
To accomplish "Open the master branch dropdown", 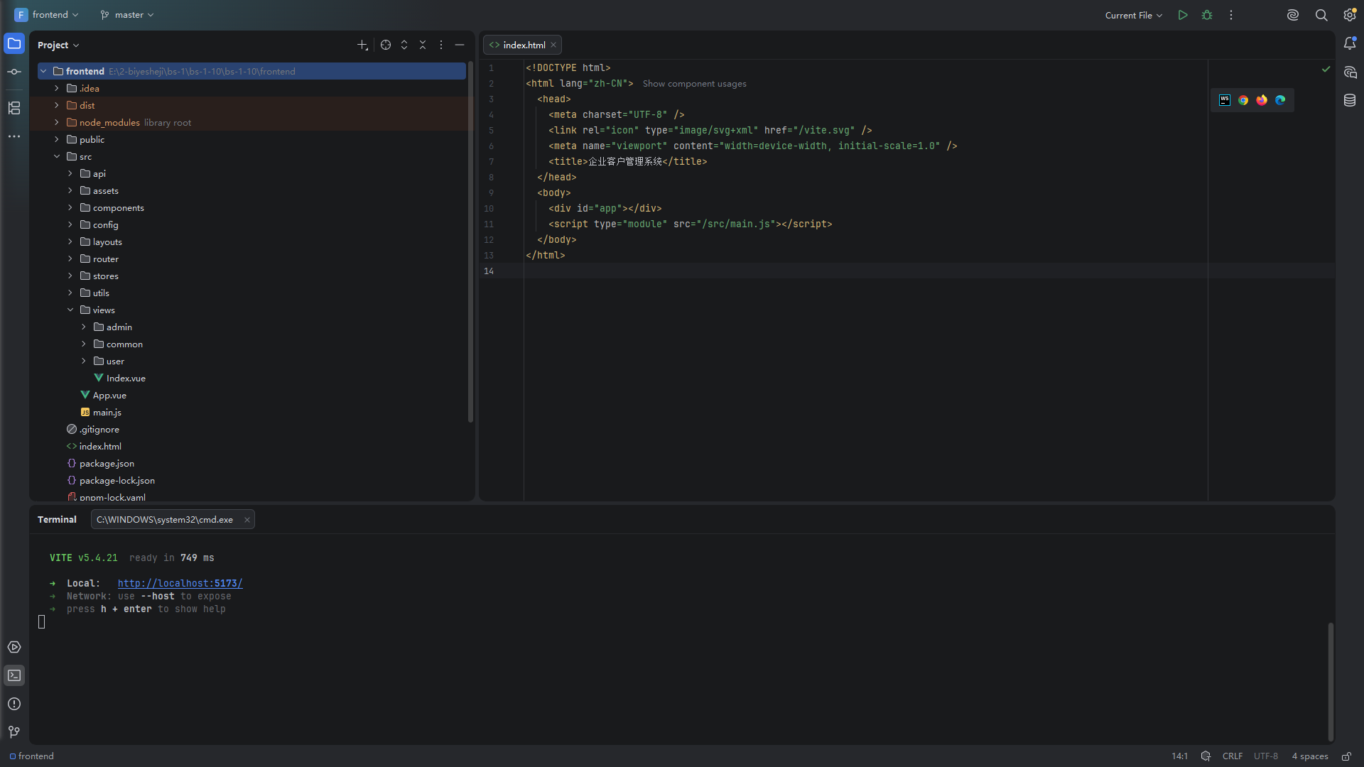I will (127, 15).
